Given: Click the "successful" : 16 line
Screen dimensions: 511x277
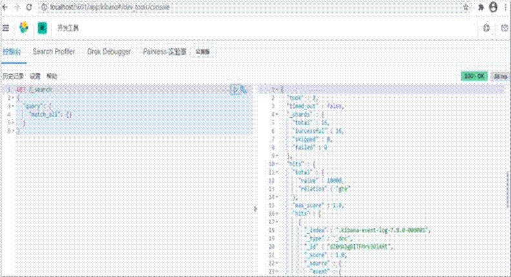Looking at the screenshot, I should [318, 131].
